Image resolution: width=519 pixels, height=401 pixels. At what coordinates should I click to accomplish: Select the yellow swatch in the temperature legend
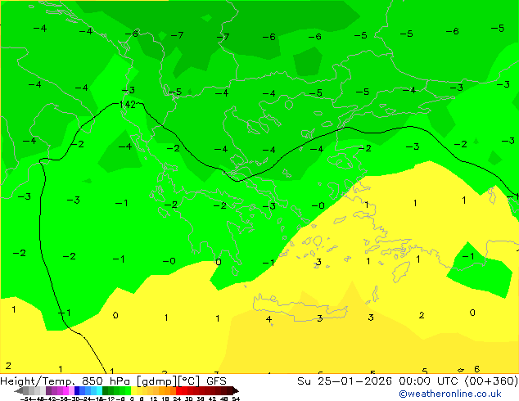click(x=133, y=390)
